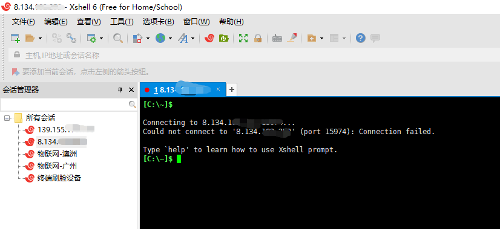
Task: Launch Xshell via red swirl toolbar icon
Action: (209, 39)
